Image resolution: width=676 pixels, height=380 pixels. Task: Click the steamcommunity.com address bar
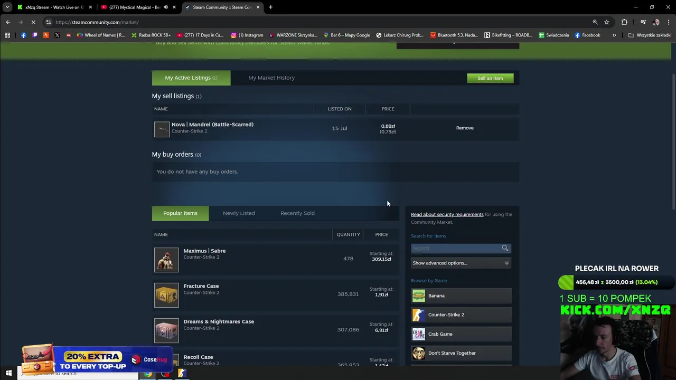tap(317, 22)
